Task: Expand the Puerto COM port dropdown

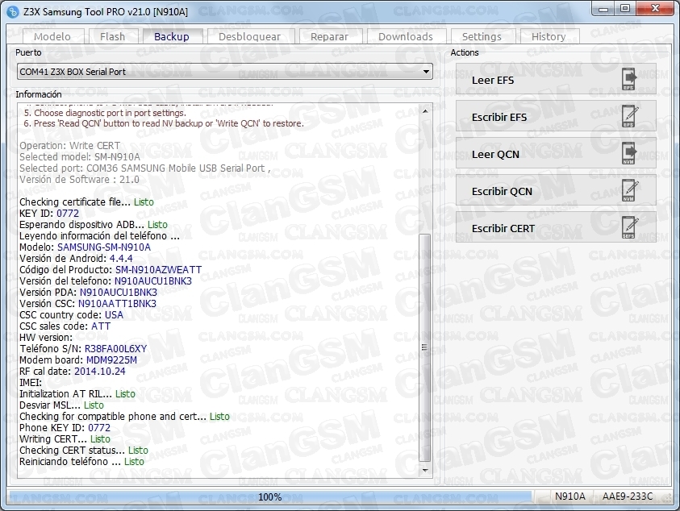Action: click(426, 72)
